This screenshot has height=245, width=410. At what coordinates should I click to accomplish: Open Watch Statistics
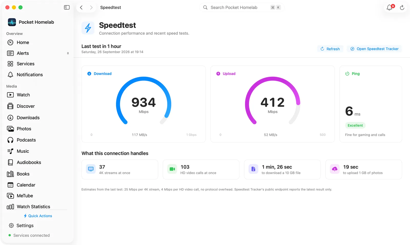click(x=38, y=207)
